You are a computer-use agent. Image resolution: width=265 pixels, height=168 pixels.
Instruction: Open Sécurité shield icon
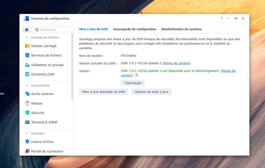click(x=27, y=113)
